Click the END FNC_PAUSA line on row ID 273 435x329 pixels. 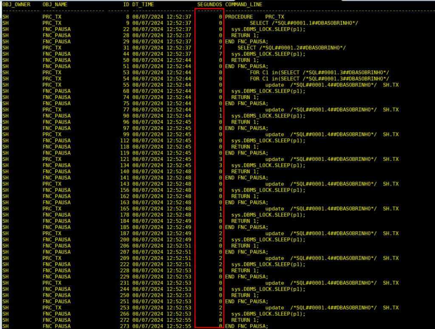pyautogui.click(x=247, y=326)
